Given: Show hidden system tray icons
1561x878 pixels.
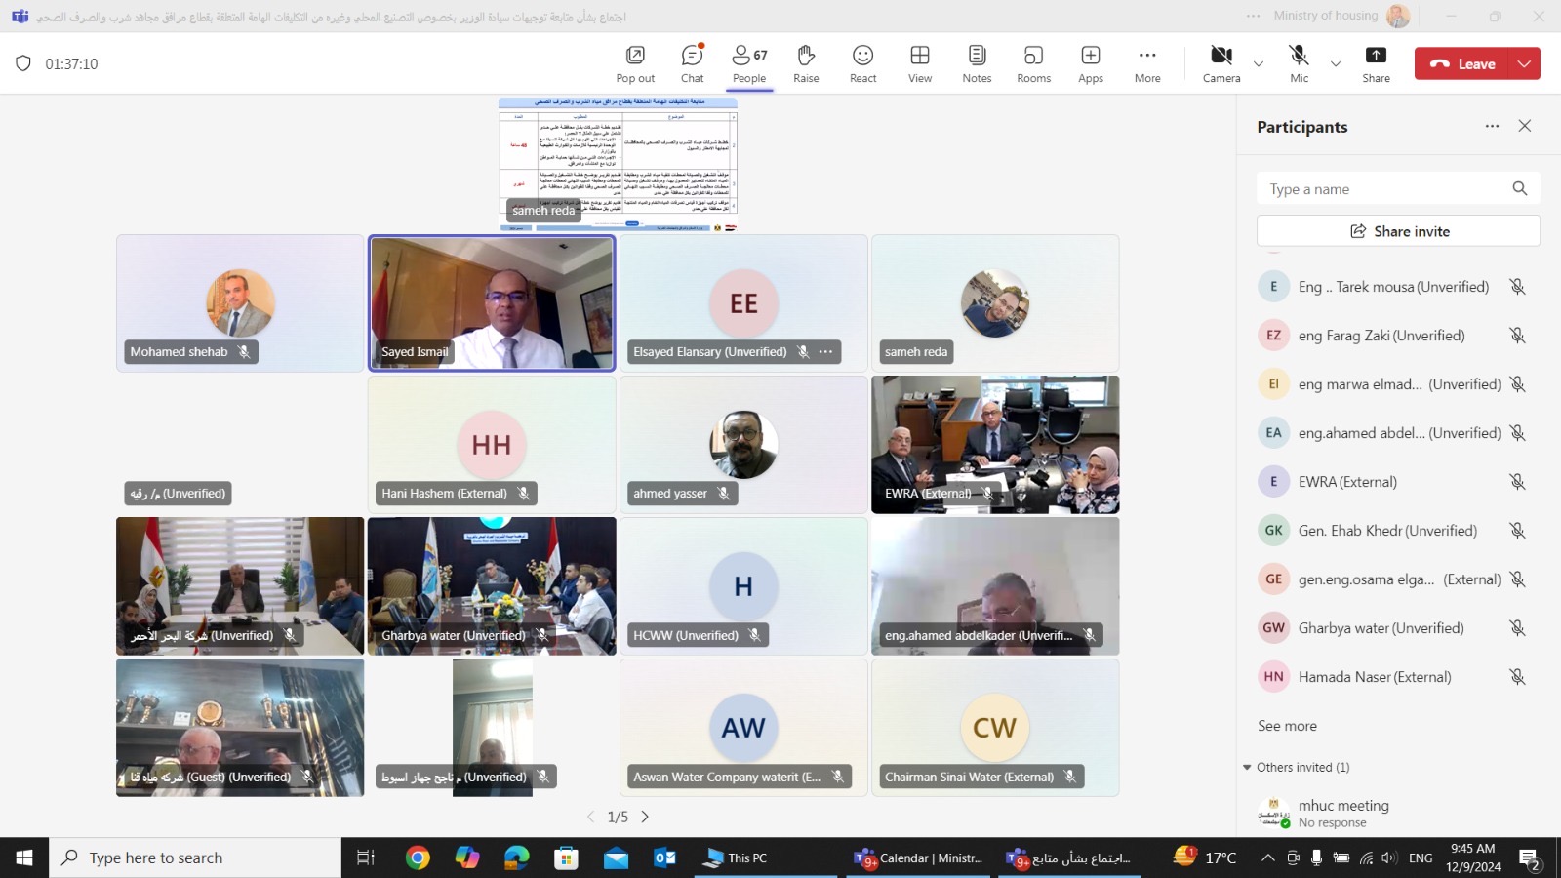Looking at the screenshot, I should [1267, 858].
